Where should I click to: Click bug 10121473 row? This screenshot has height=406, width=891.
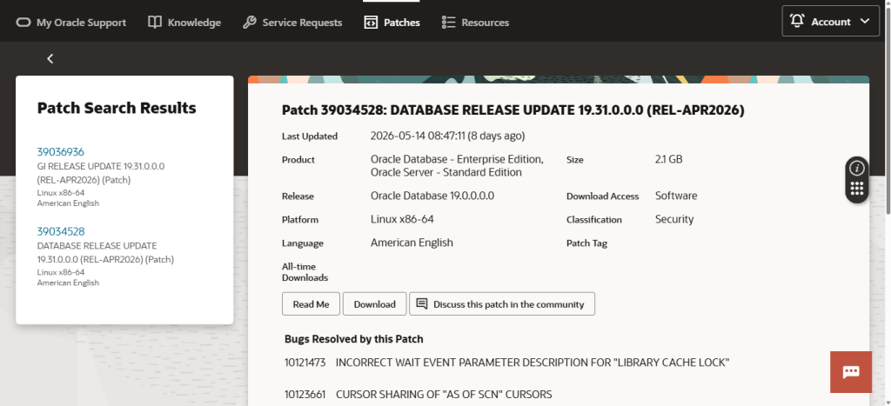click(x=507, y=363)
